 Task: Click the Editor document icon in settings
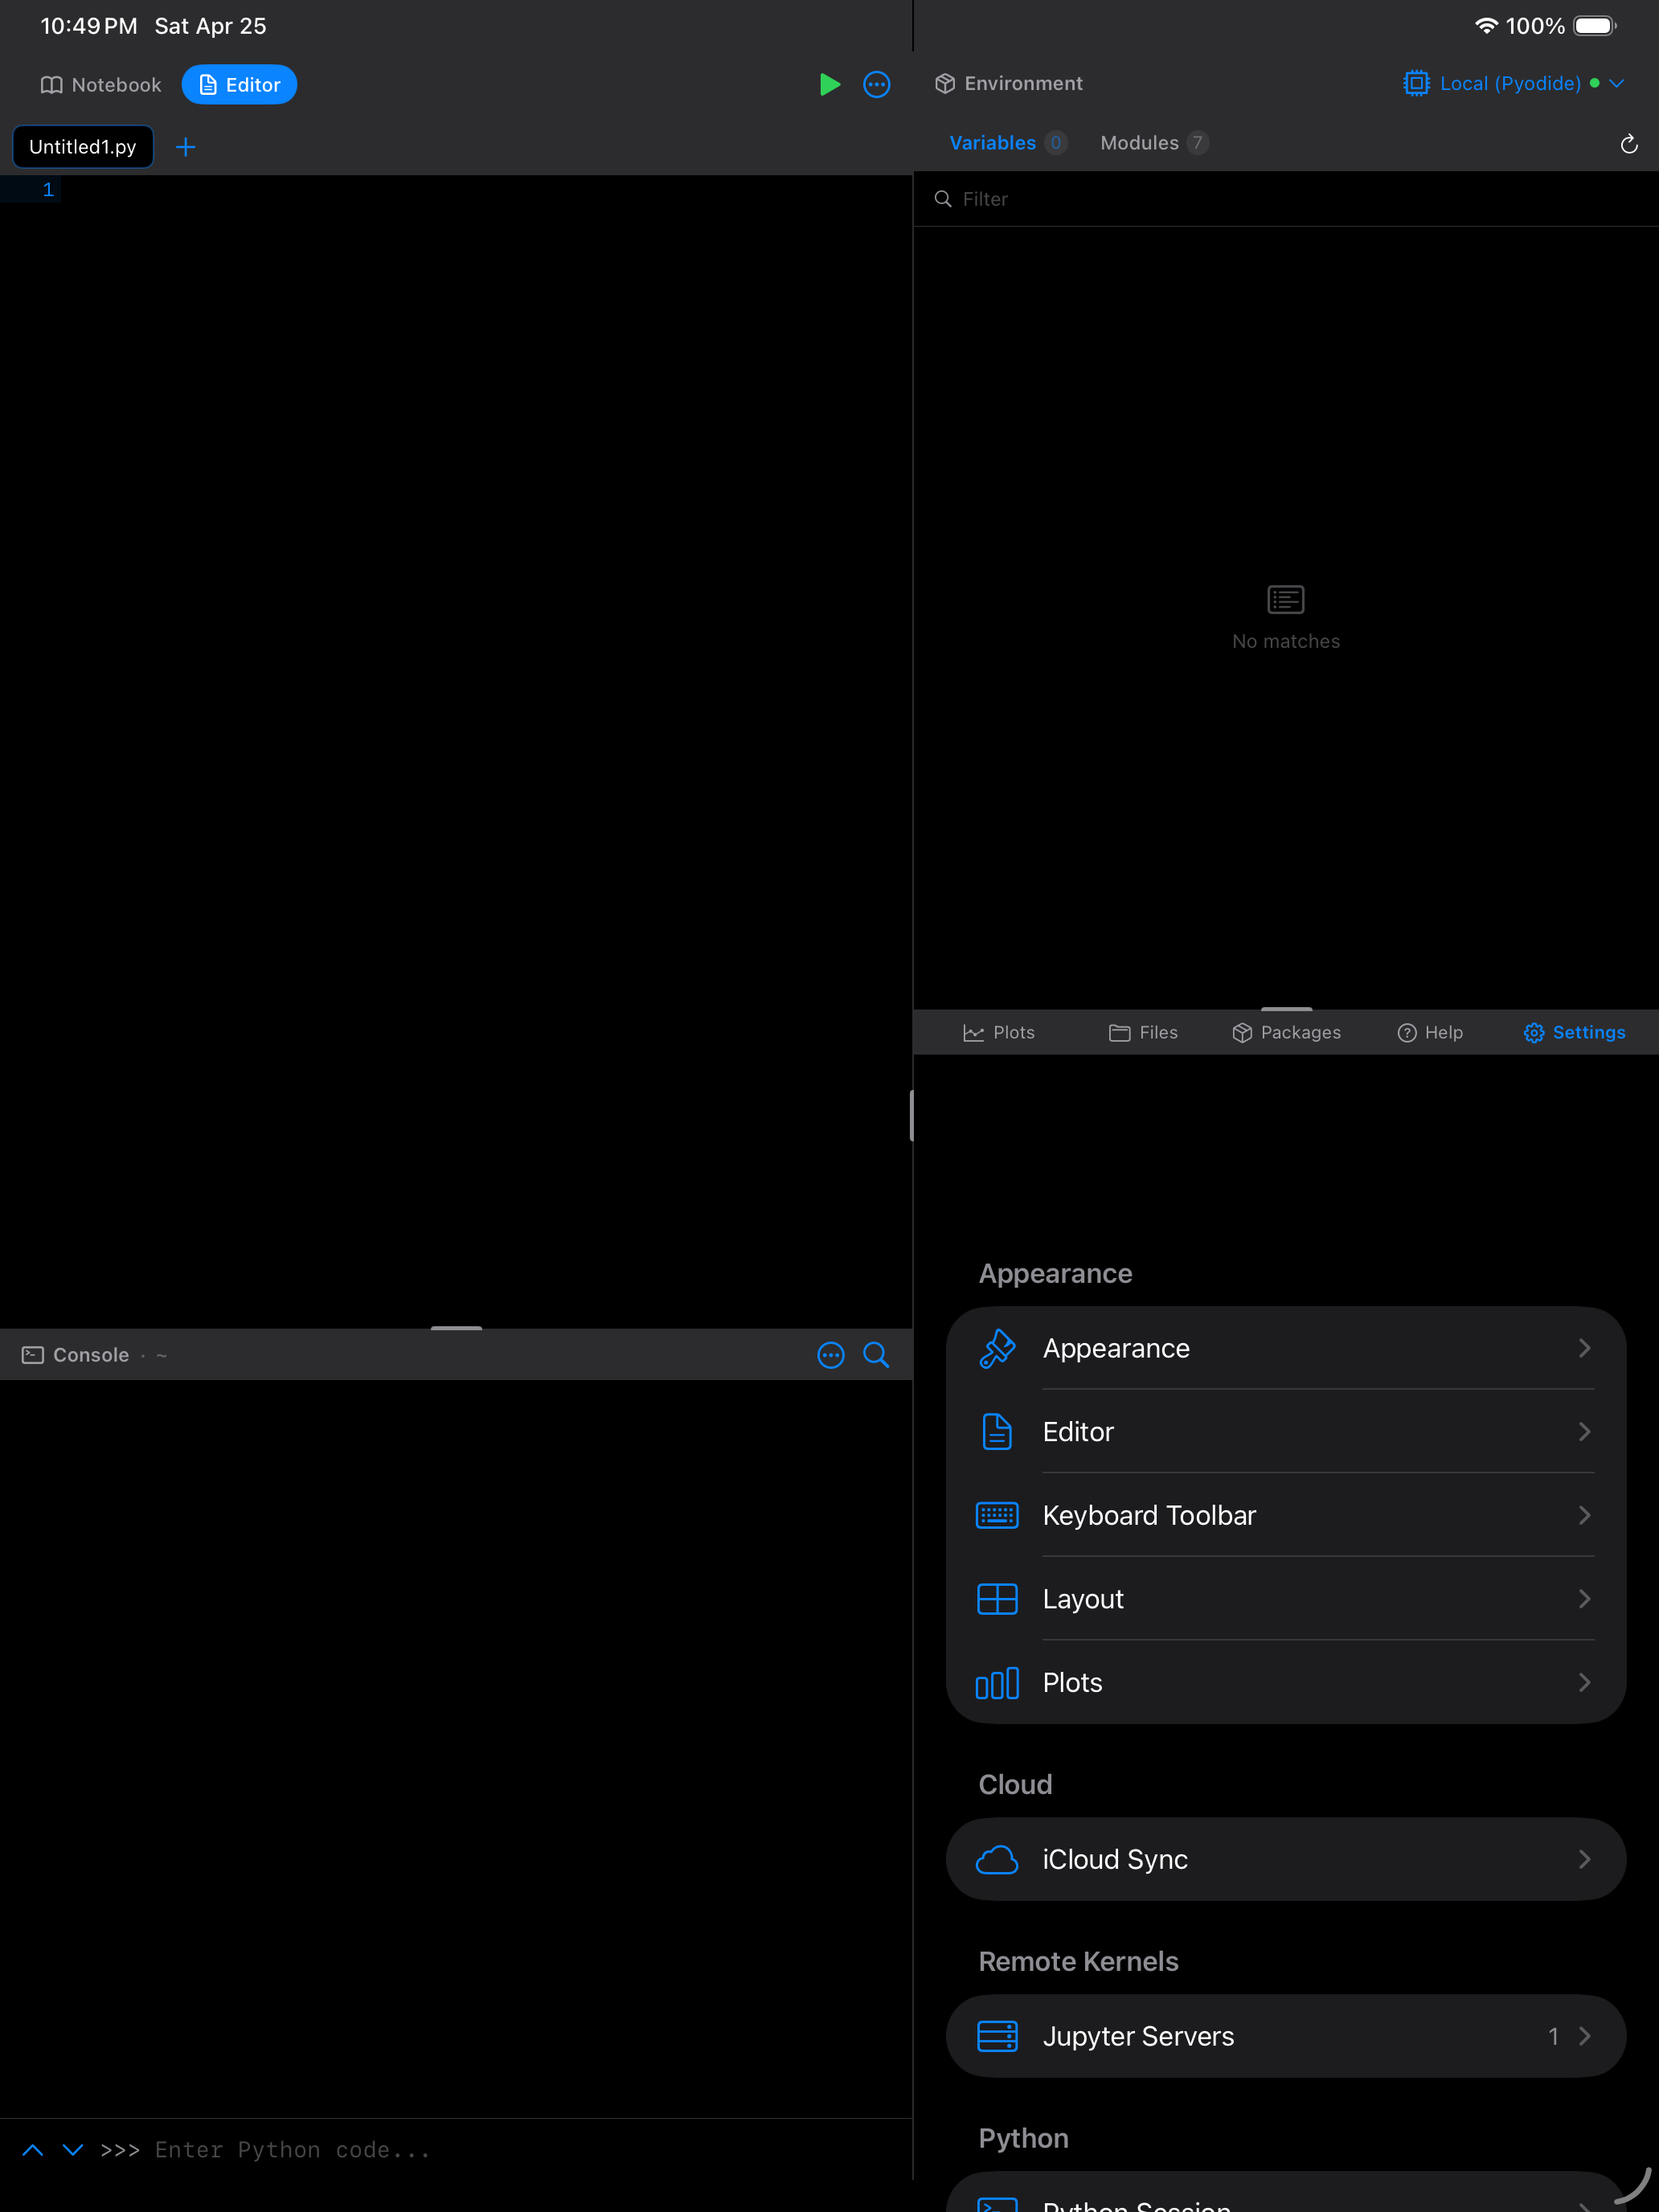point(997,1432)
